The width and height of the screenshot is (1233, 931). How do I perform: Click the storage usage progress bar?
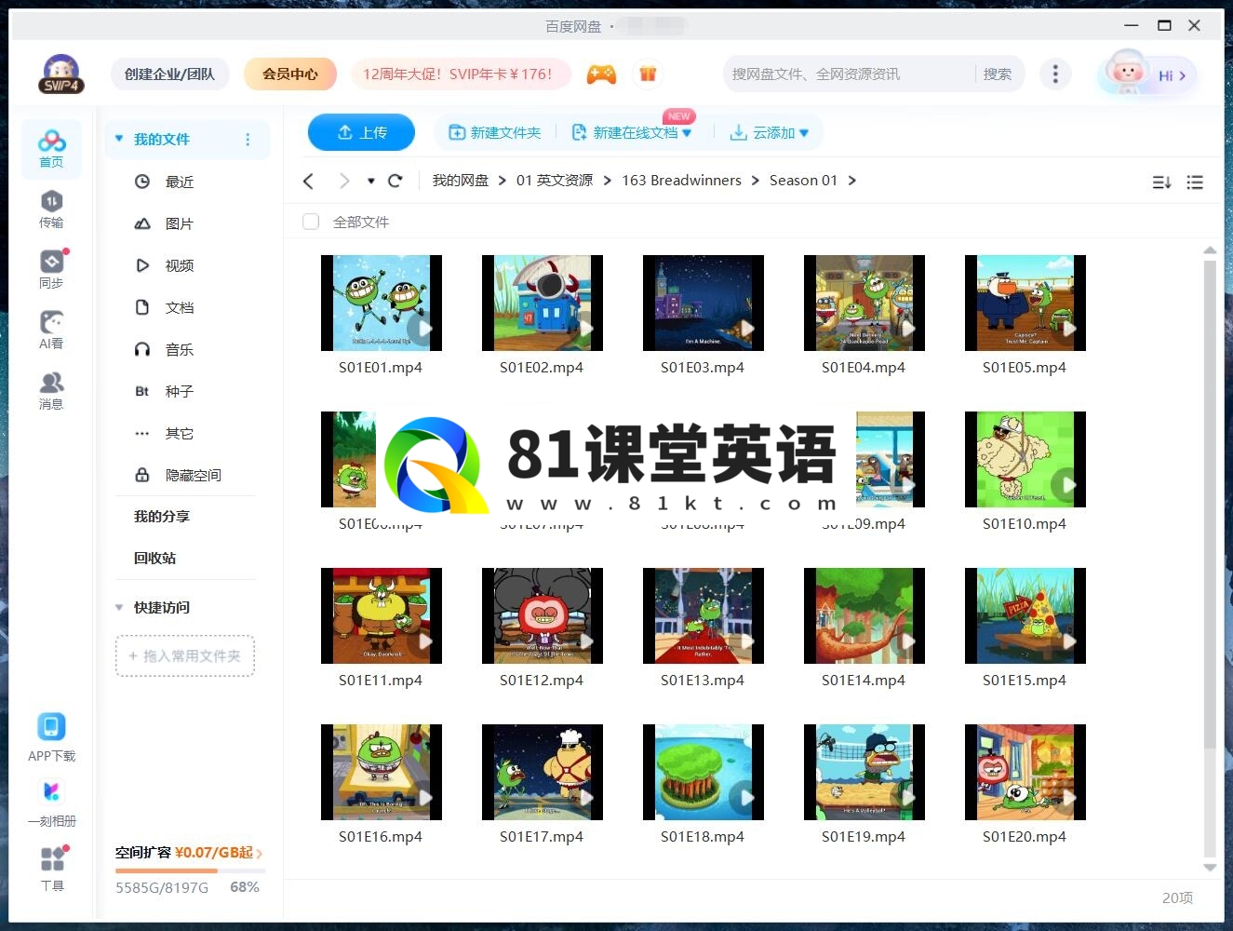(190, 870)
